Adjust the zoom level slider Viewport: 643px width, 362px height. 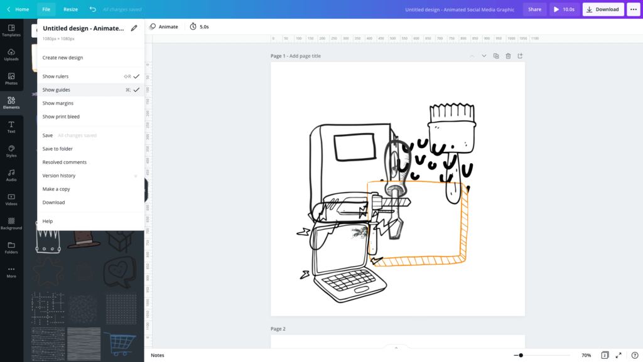[x=521, y=355]
